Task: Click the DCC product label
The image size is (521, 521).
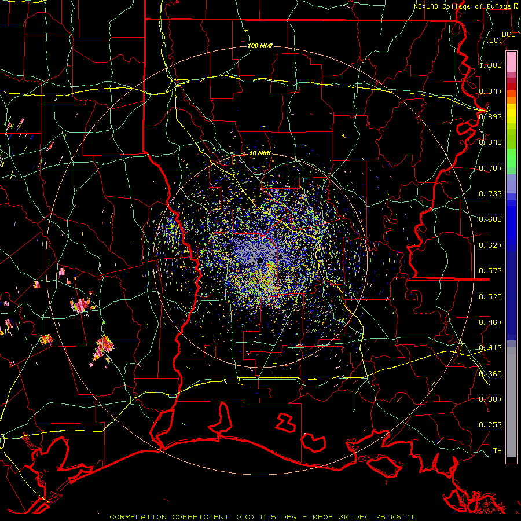Action: (508, 35)
